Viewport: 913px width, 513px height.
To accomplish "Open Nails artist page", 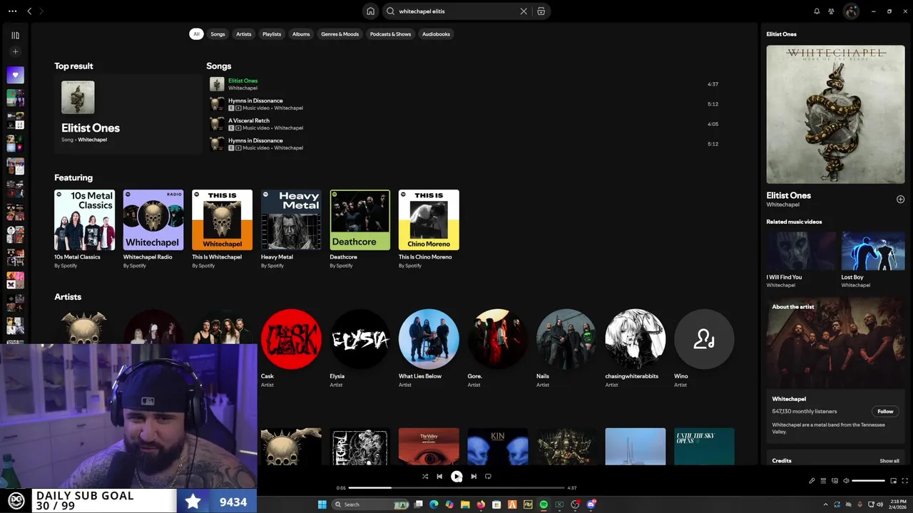I will (x=566, y=348).
